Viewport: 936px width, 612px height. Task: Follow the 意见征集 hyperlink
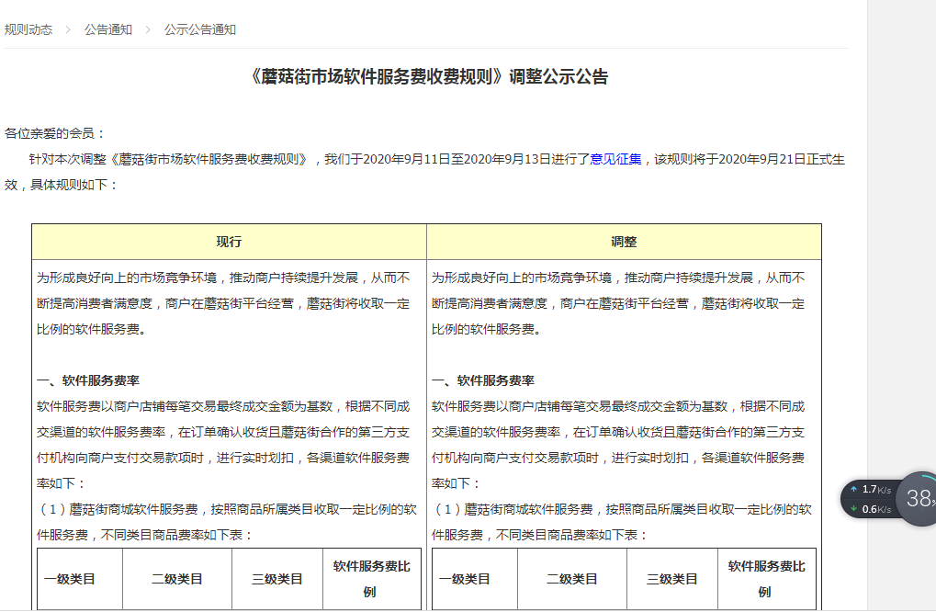615,159
